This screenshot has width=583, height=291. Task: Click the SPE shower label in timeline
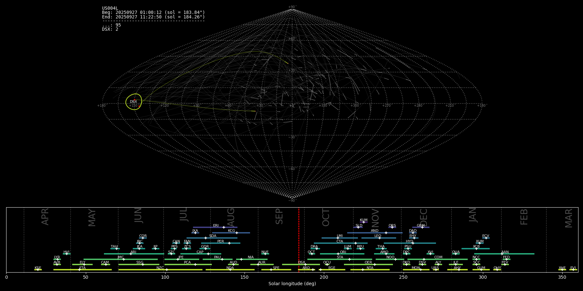pos(276,268)
